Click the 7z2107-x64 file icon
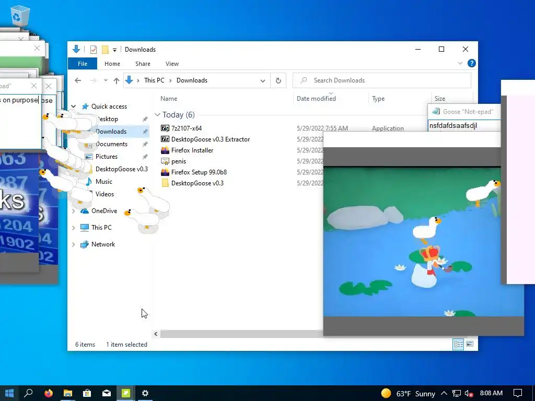The image size is (535, 401). pyautogui.click(x=165, y=128)
